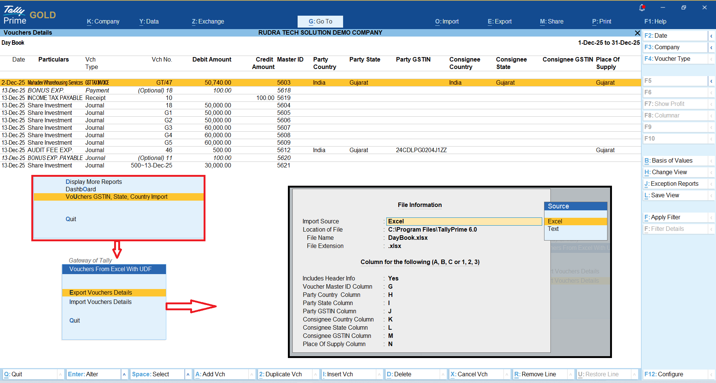Screen dimensions: 716x383
Task: Click the caret next to Space: Select
Action: [x=188, y=374]
